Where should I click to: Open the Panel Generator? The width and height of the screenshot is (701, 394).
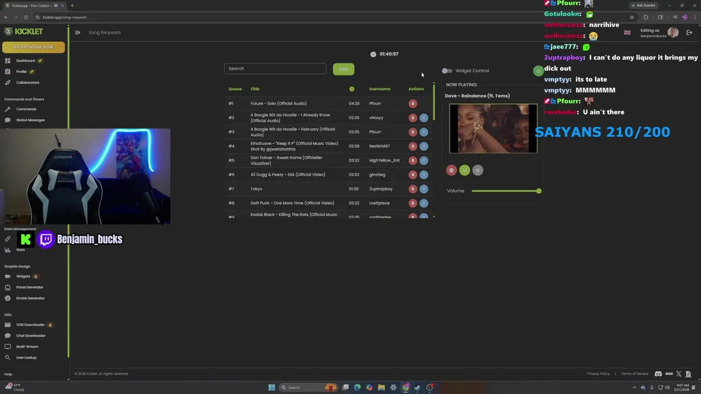point(30,287)
